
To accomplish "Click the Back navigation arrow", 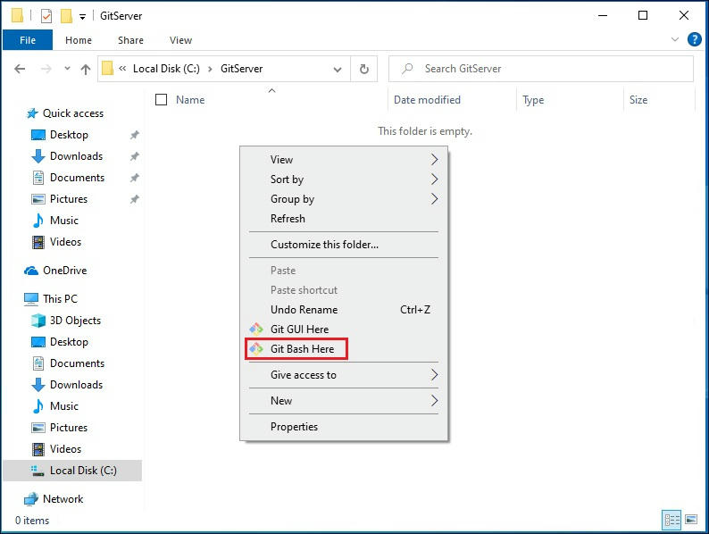I will pyautogui.click(x=20, y=69).
